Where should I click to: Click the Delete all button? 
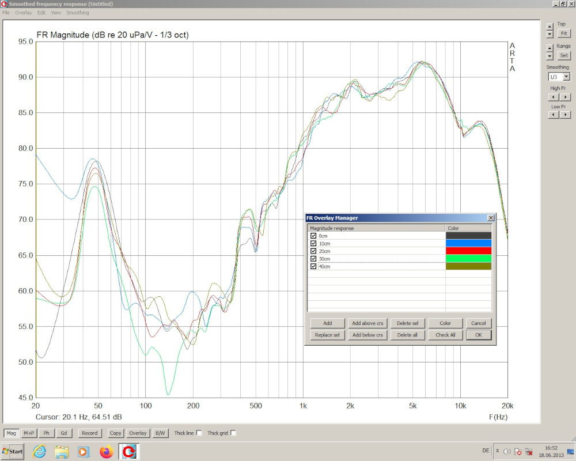point(407,335)
